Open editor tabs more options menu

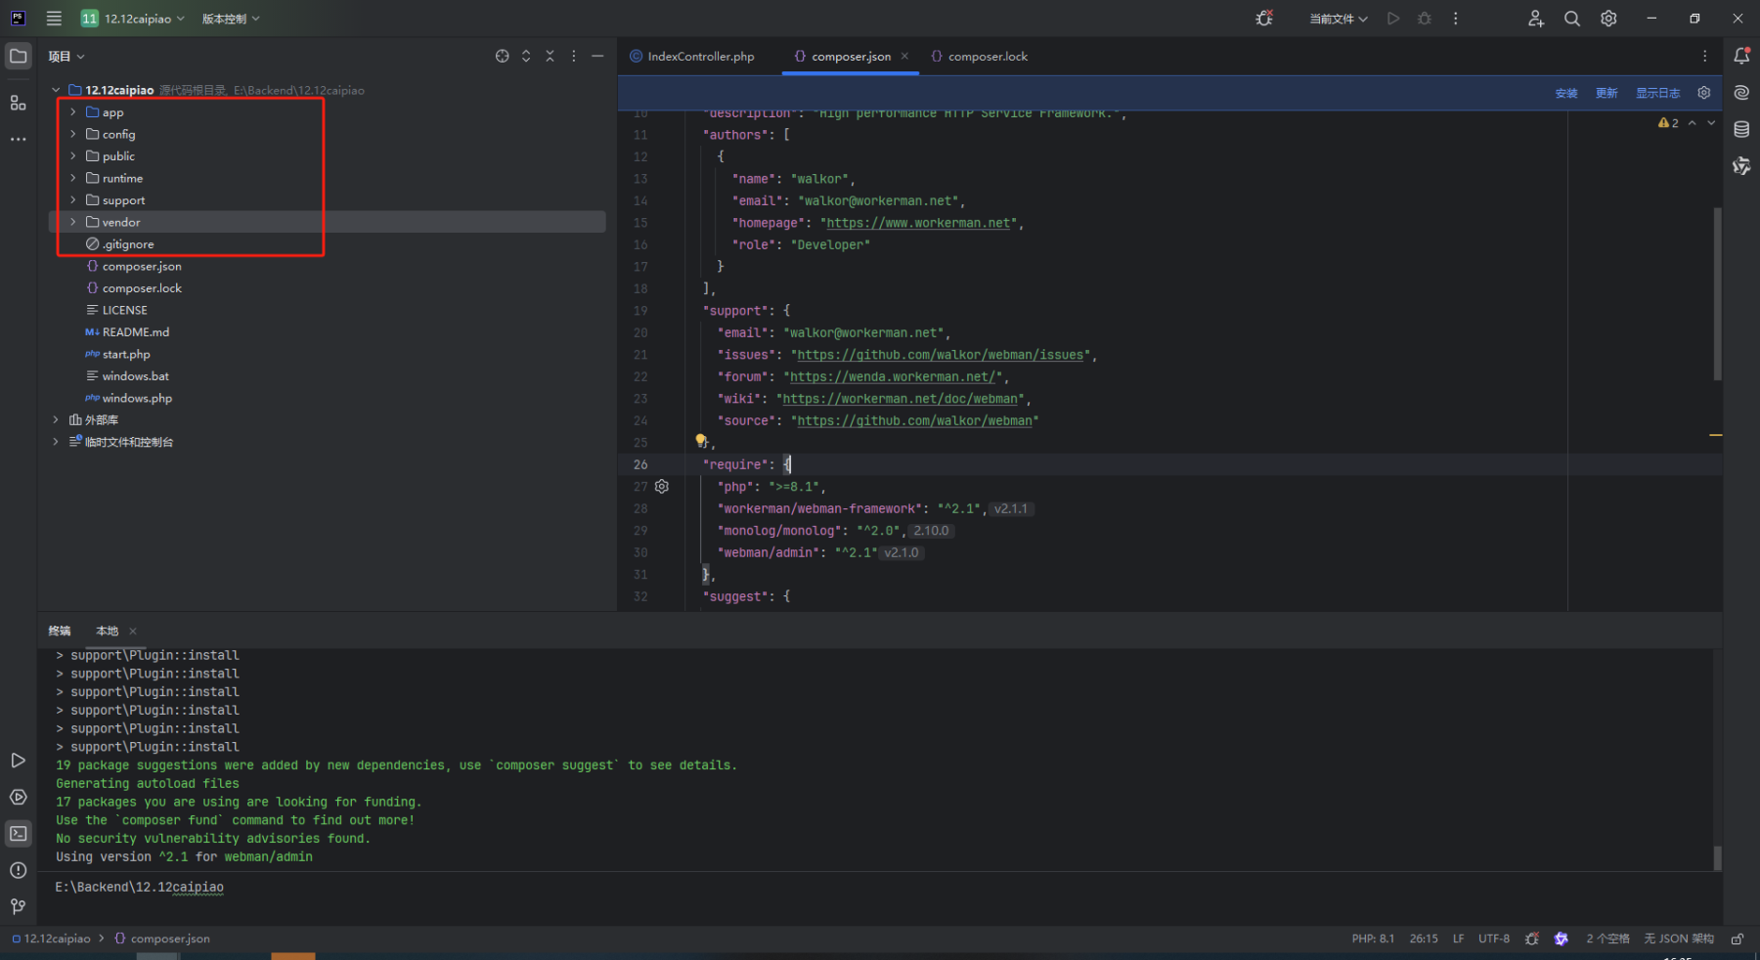click(x=1704, y=57)
